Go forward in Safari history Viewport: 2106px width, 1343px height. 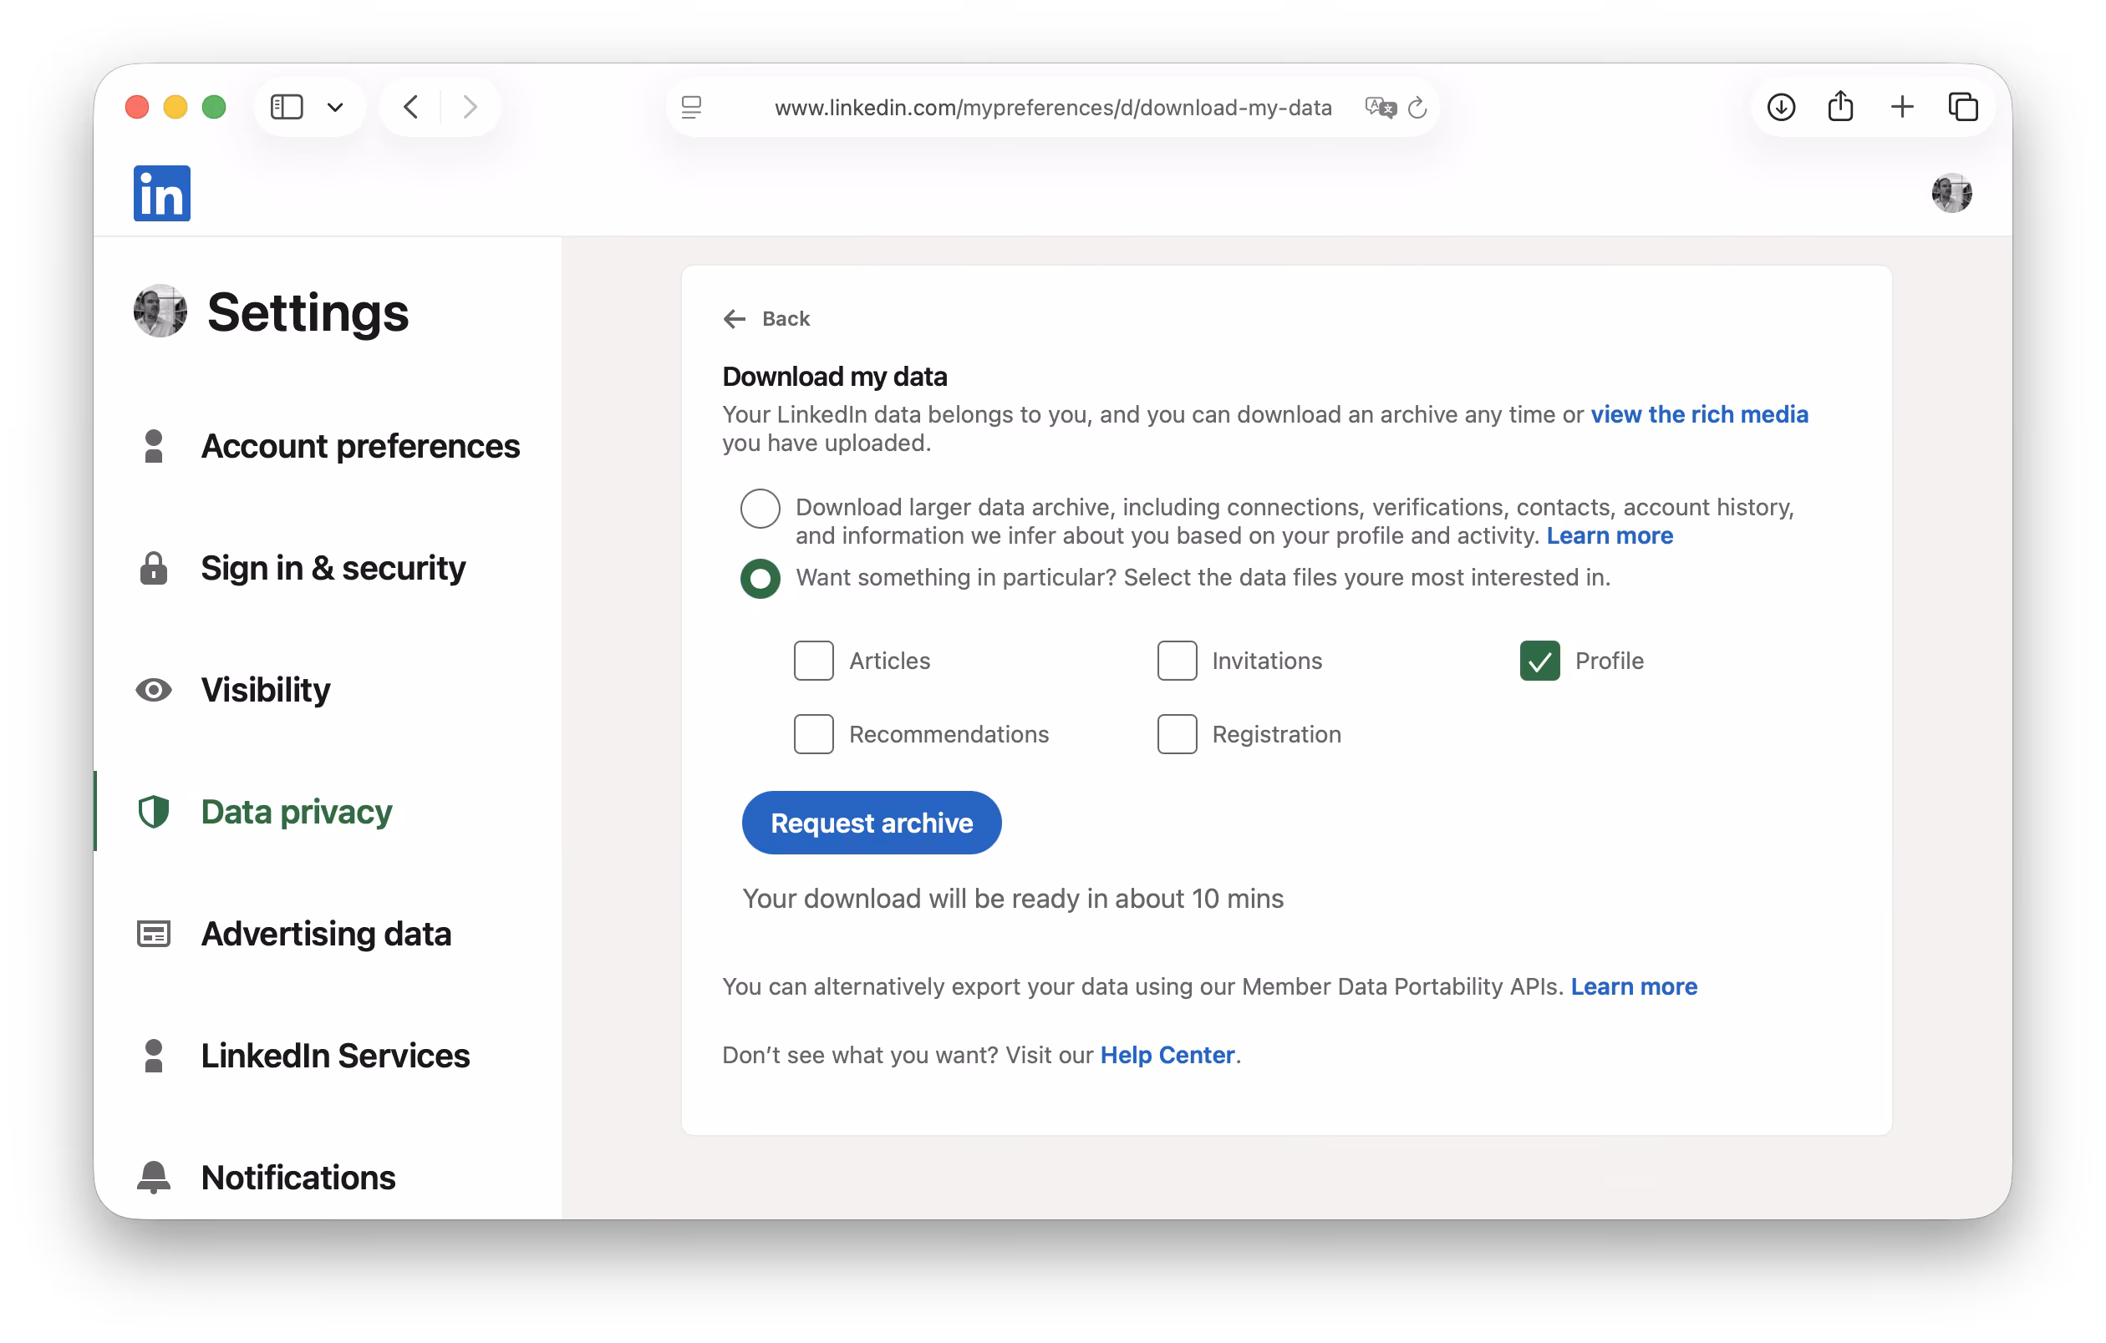[x=471, y=108]
